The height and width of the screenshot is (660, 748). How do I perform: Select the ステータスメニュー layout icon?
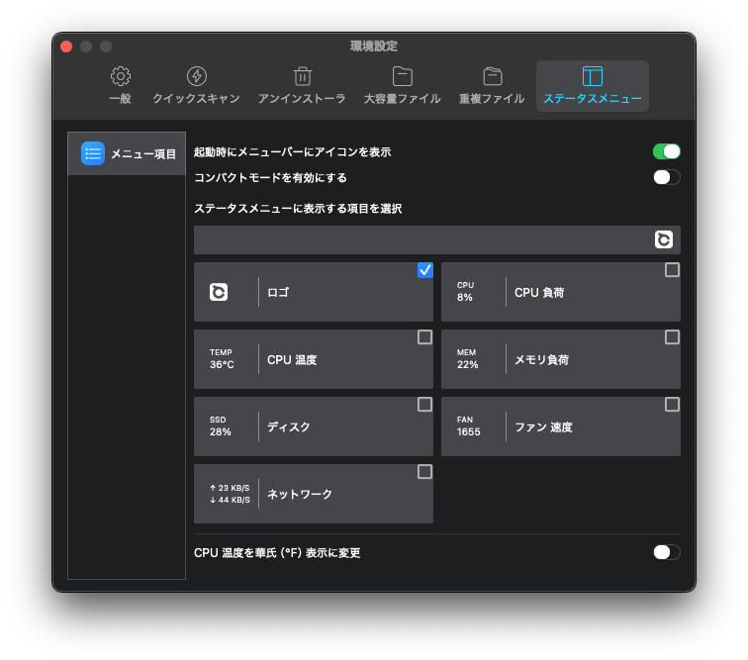[593, 76]
